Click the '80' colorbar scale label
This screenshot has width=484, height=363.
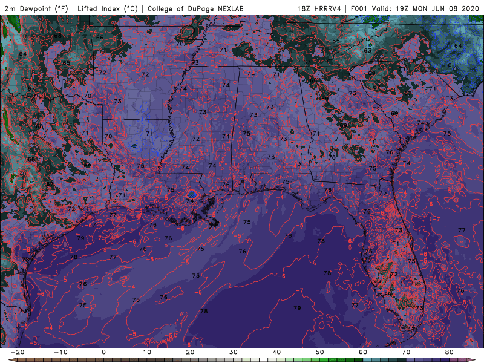coord(450,352)
